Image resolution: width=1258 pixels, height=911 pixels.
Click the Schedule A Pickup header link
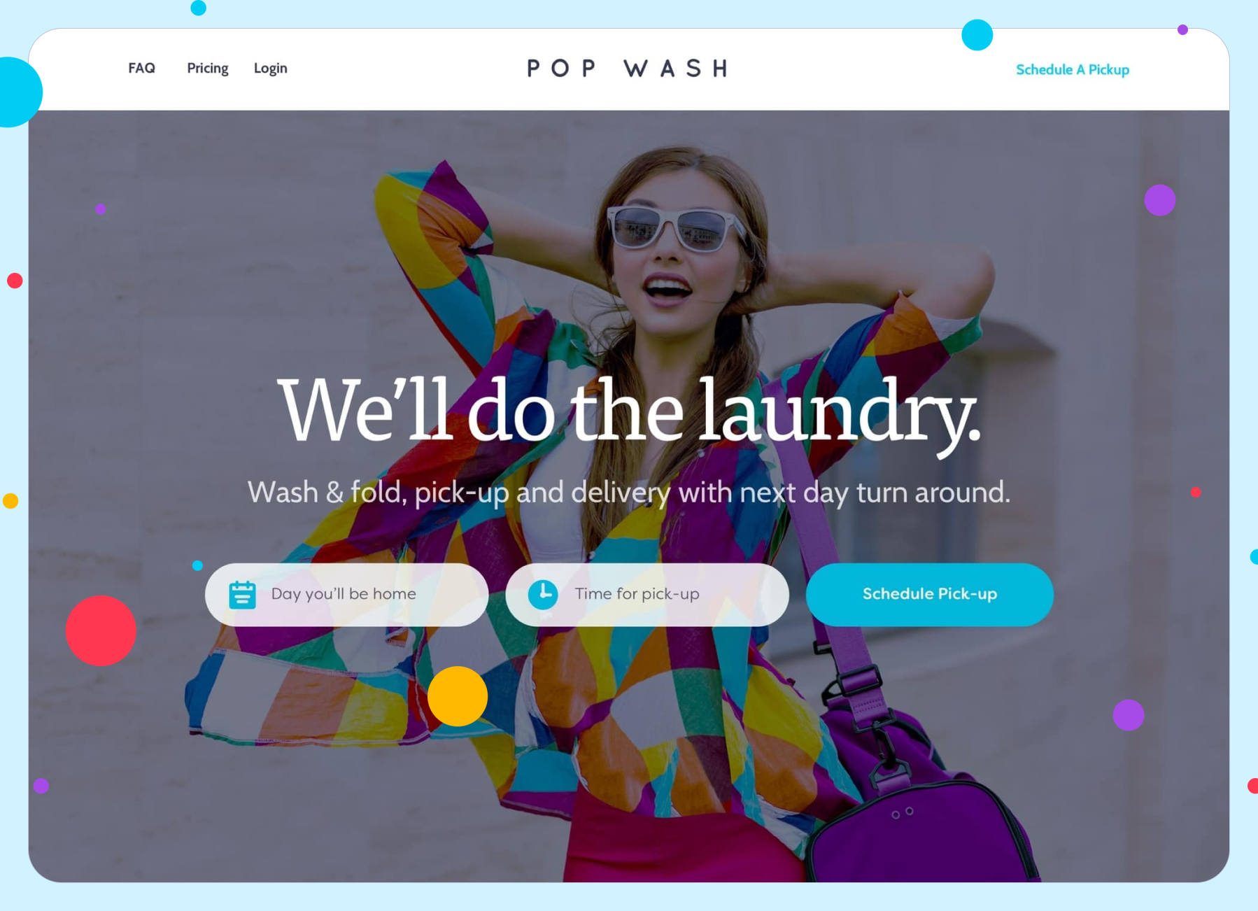point(1073,69)
